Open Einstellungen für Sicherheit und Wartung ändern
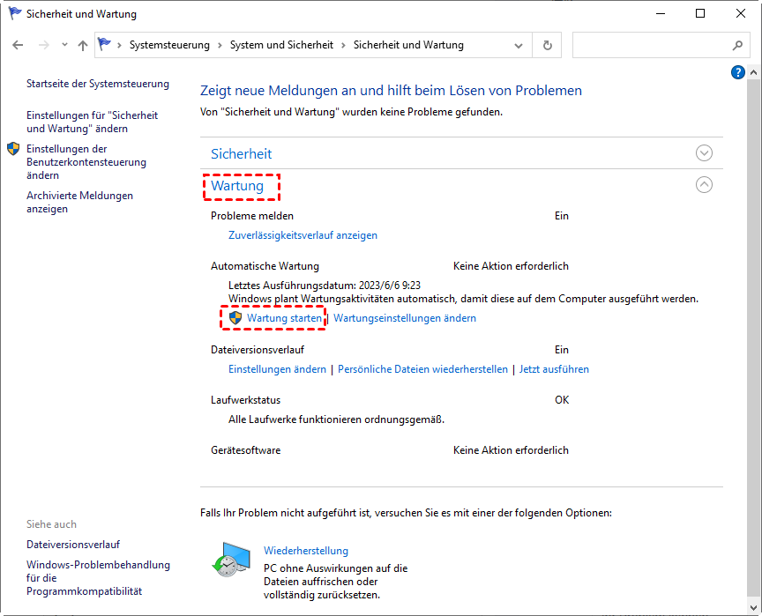This screenshot has width=762, height=616. 93,122
